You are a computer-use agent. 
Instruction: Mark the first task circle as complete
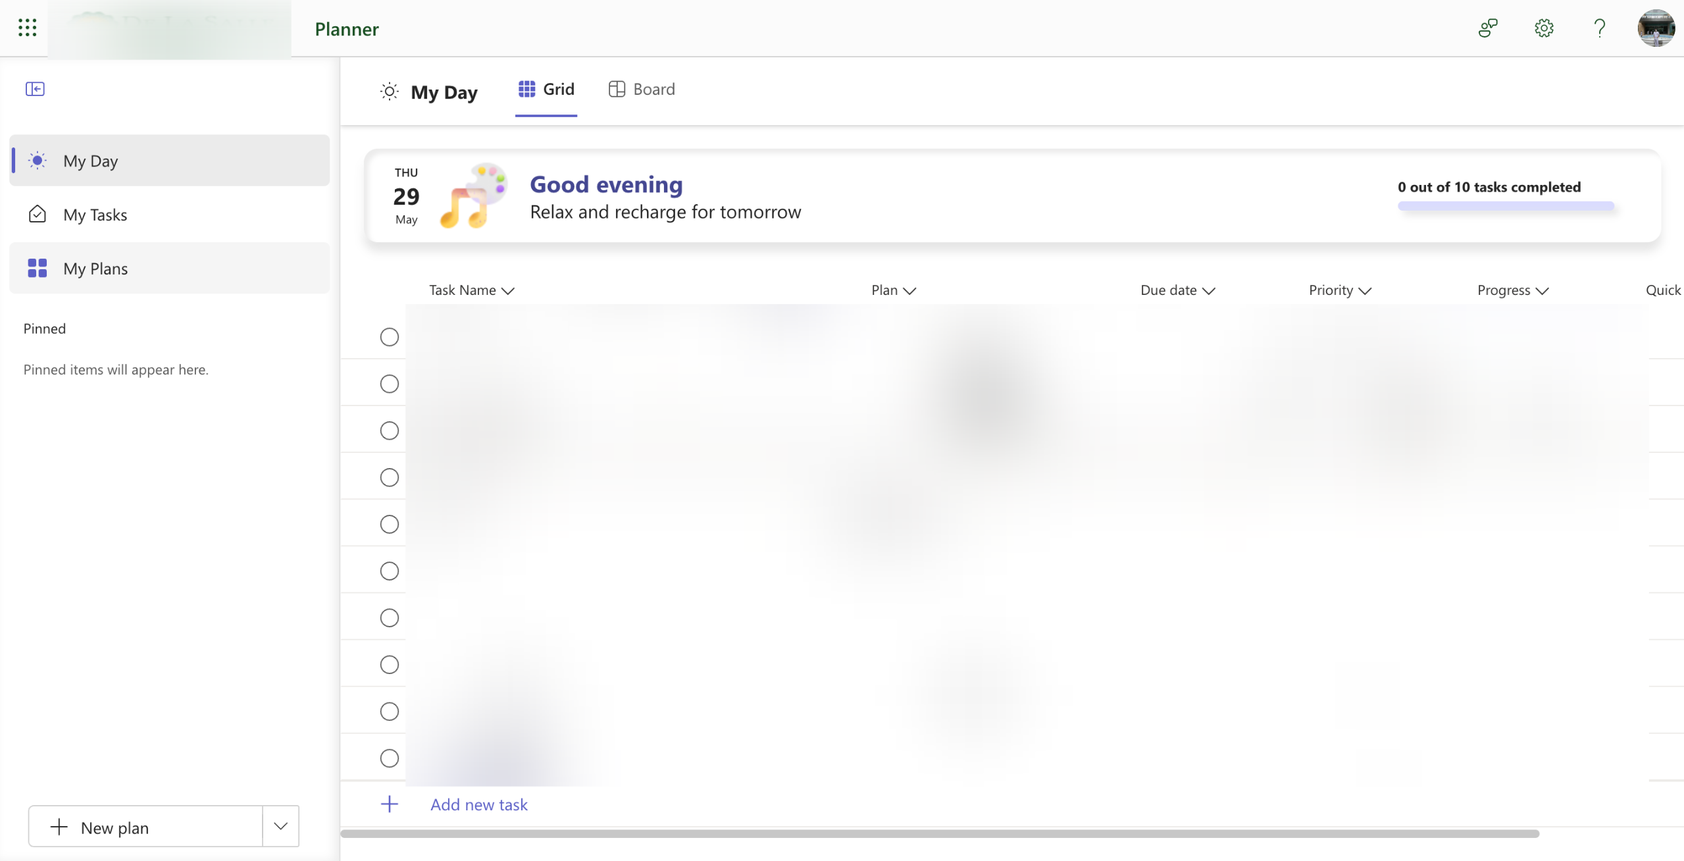click(x=390, y=337)
